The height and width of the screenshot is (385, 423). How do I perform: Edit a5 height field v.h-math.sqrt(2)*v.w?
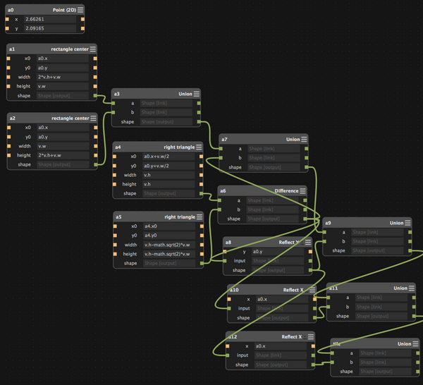[x=169, y=254]
